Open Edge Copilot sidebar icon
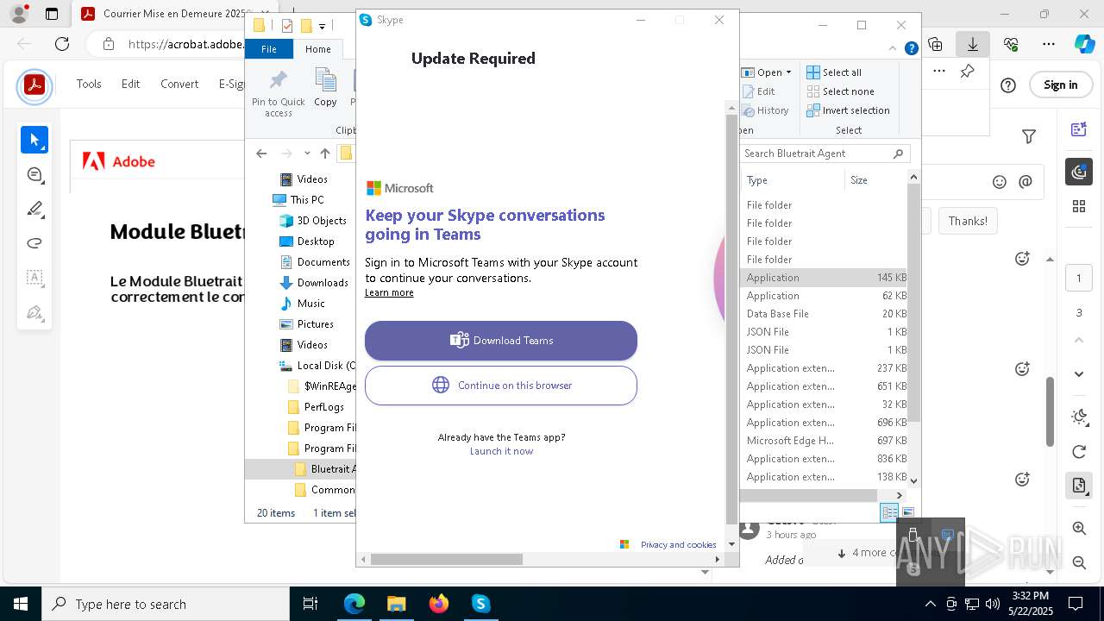 tap(1084, 43)
